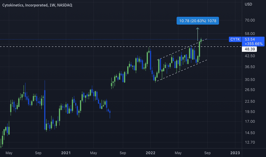Click the 17.00 price axis label
This screenshot has width=266, height=157.
point(250,121)
